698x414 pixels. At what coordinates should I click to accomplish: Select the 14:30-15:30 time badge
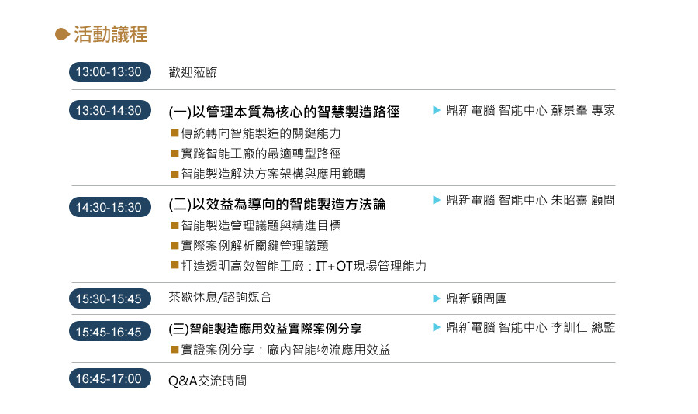110,207
